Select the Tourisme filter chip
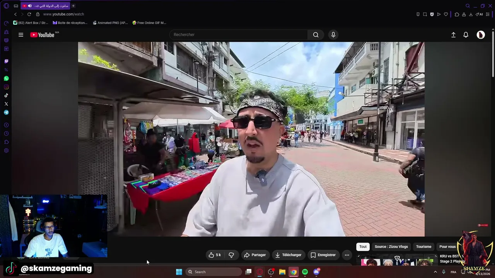Screen dimensions: 495x278 coord(423,247)
